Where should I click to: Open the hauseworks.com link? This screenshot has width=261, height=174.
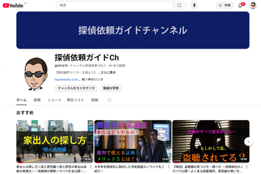pyautogui.click(x=66, y=79)
